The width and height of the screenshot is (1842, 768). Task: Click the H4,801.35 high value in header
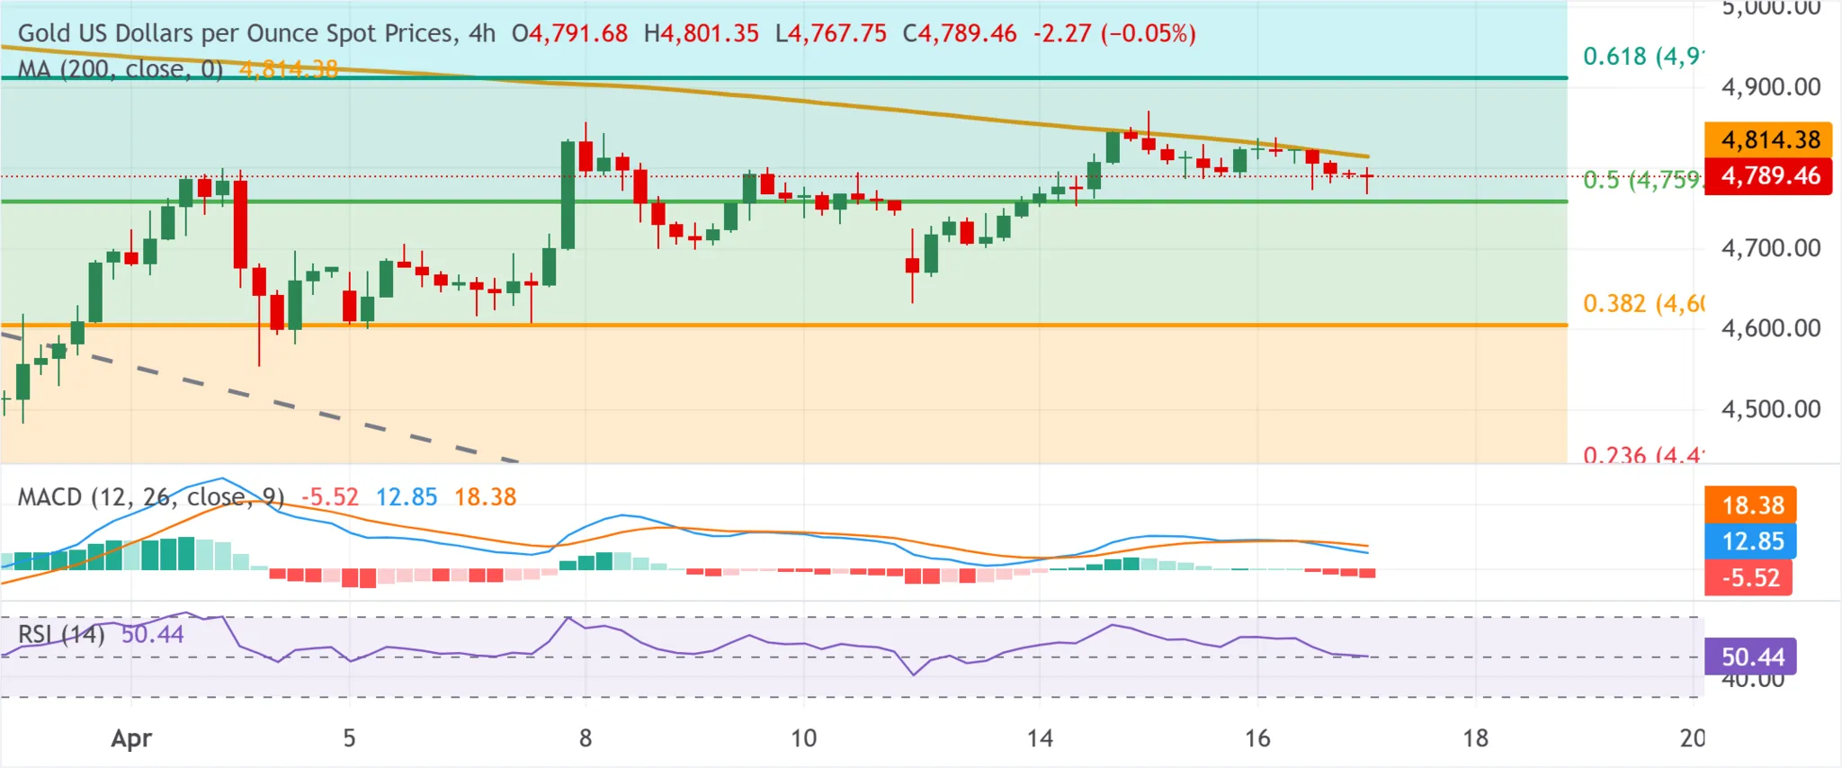(x=701, y=33)
